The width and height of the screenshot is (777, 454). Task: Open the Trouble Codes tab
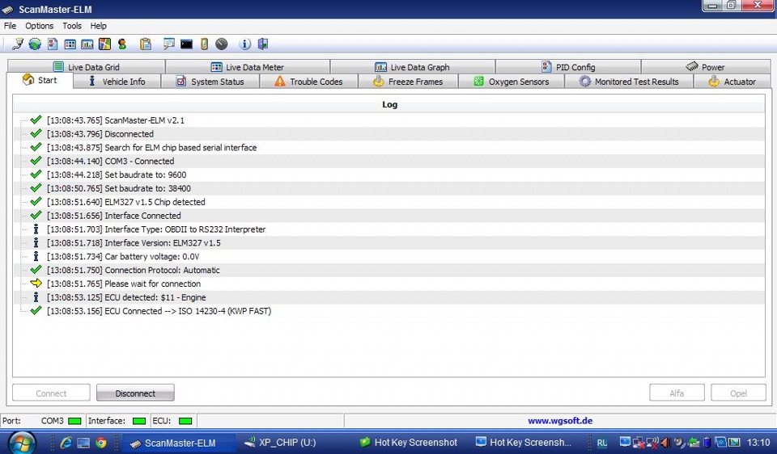pyautogui.click(x=308, y=82)
